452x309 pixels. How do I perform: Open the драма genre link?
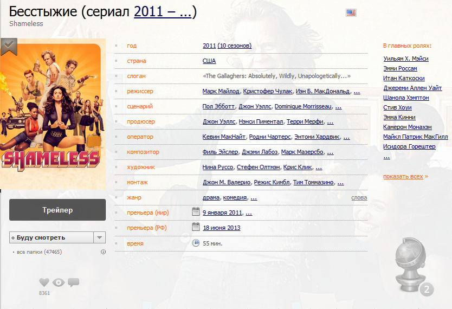click(x=211, y=197)
